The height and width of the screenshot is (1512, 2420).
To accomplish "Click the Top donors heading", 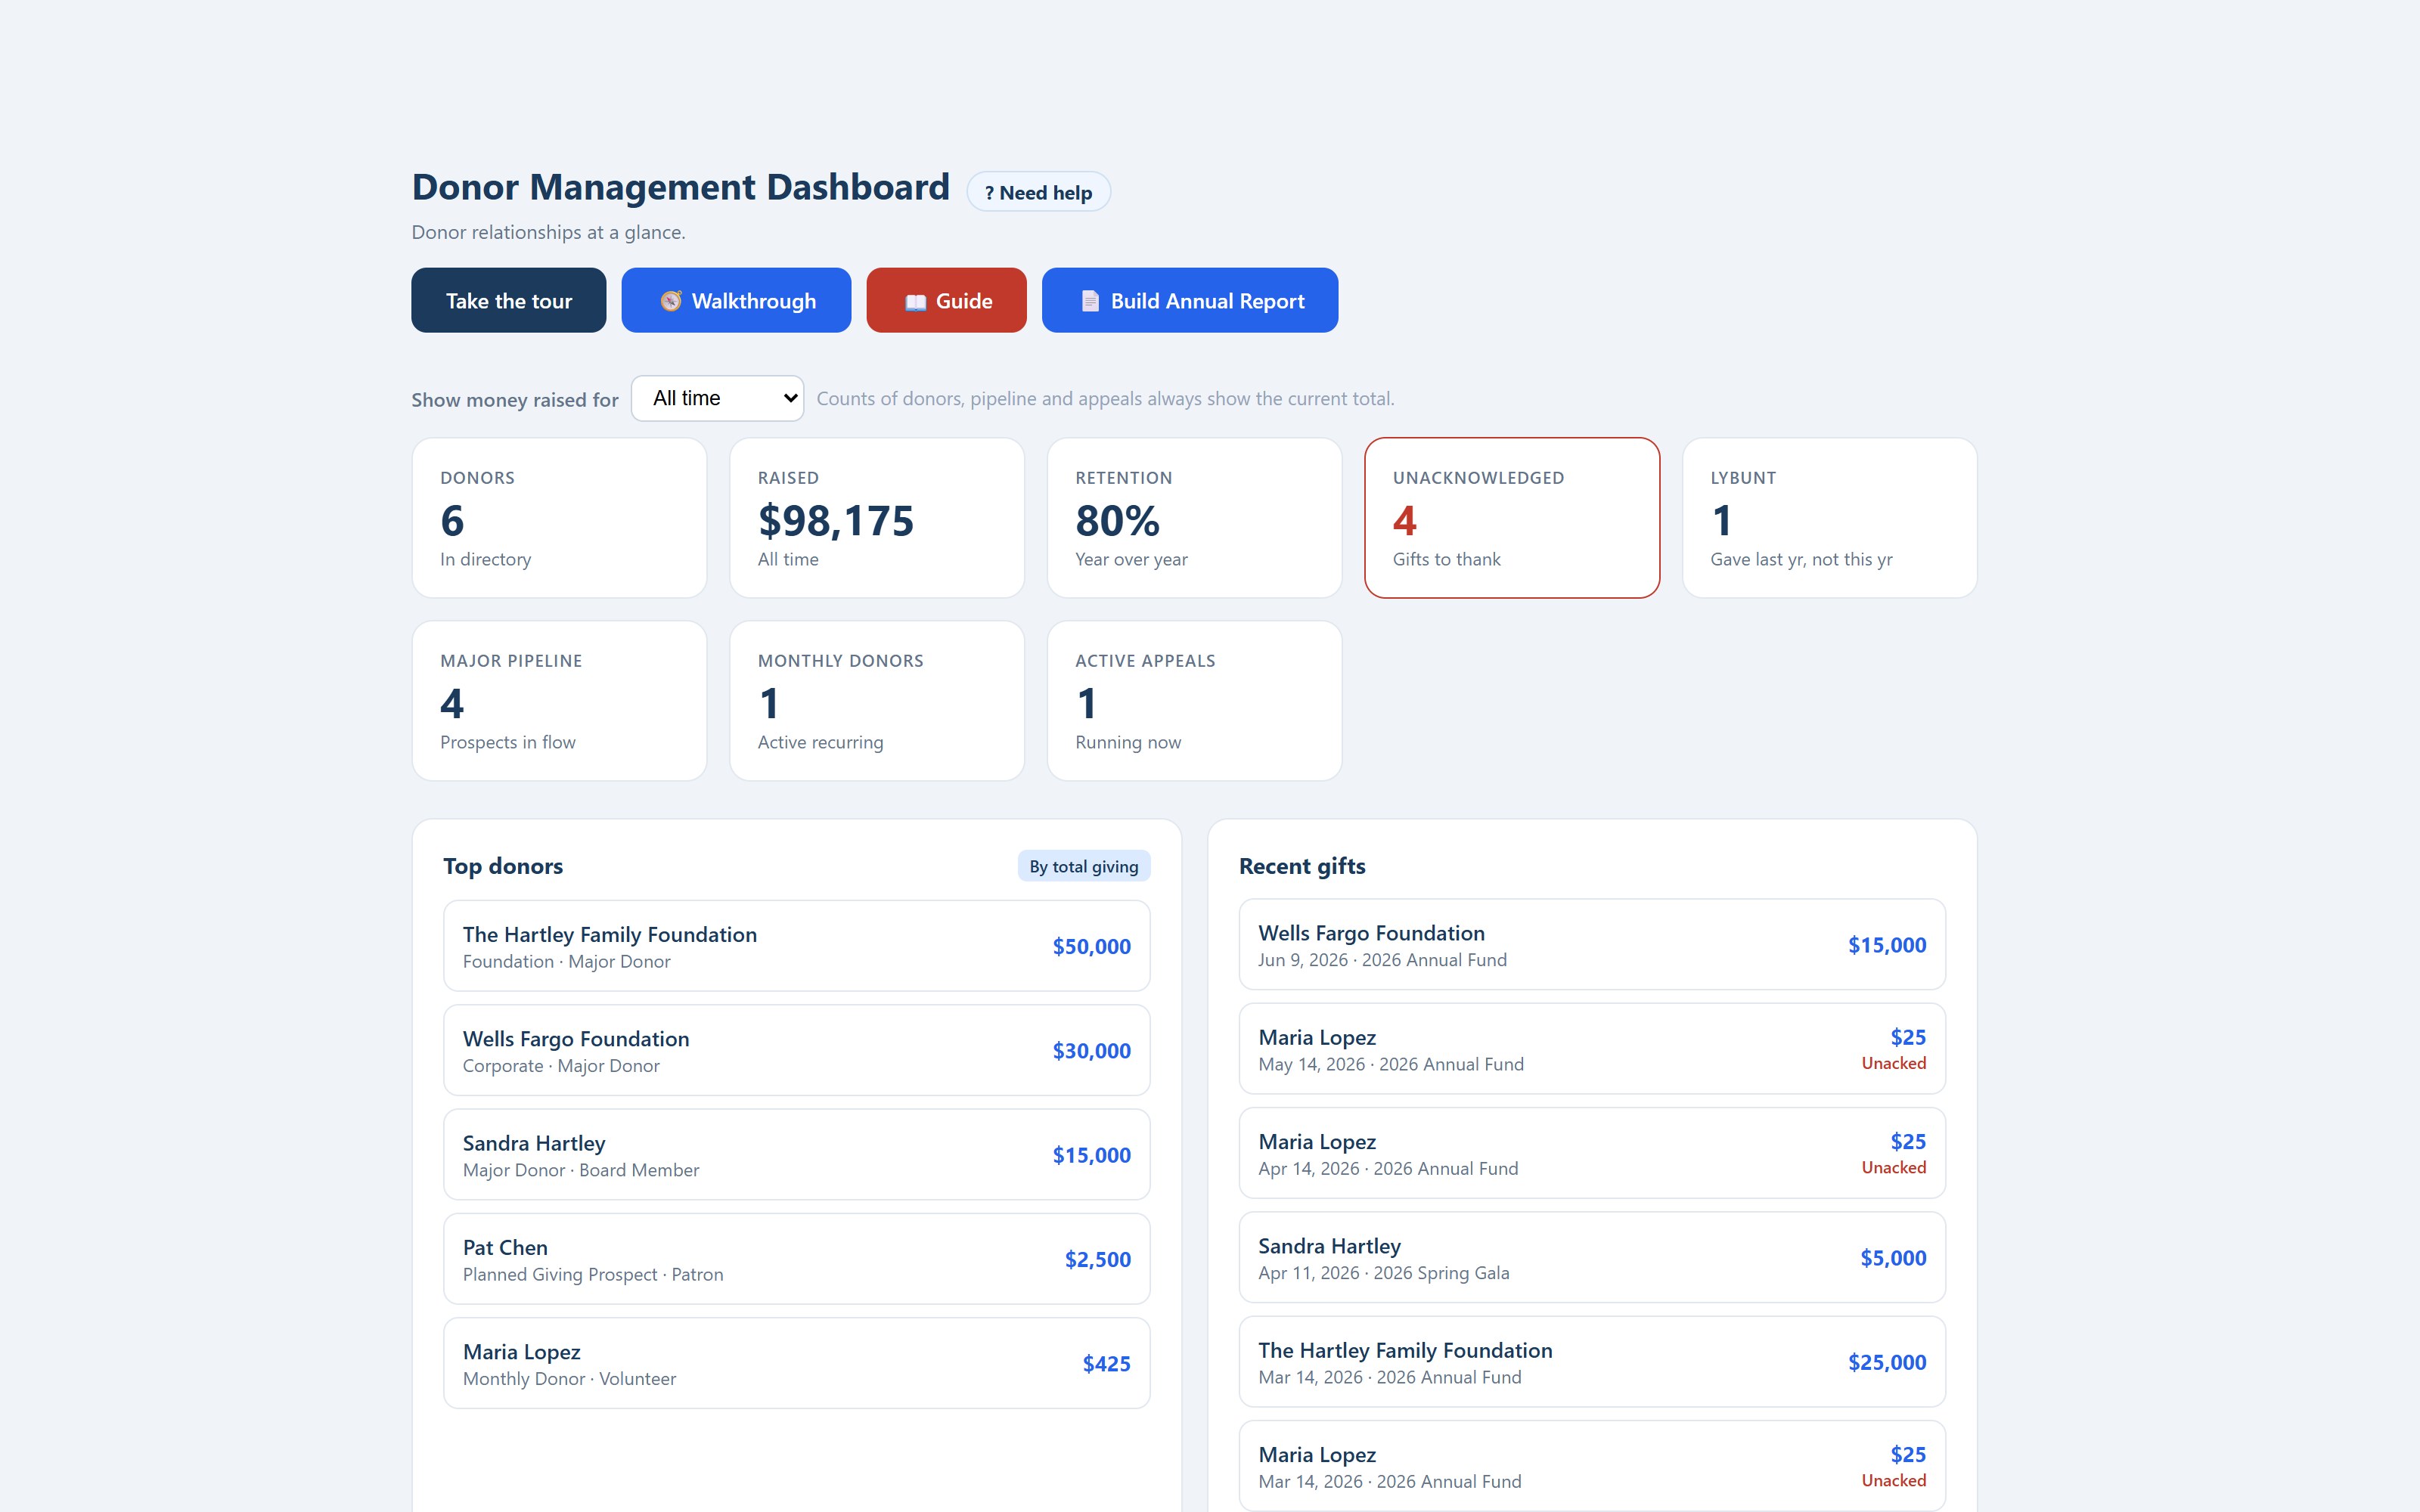I will pos(503,866).
